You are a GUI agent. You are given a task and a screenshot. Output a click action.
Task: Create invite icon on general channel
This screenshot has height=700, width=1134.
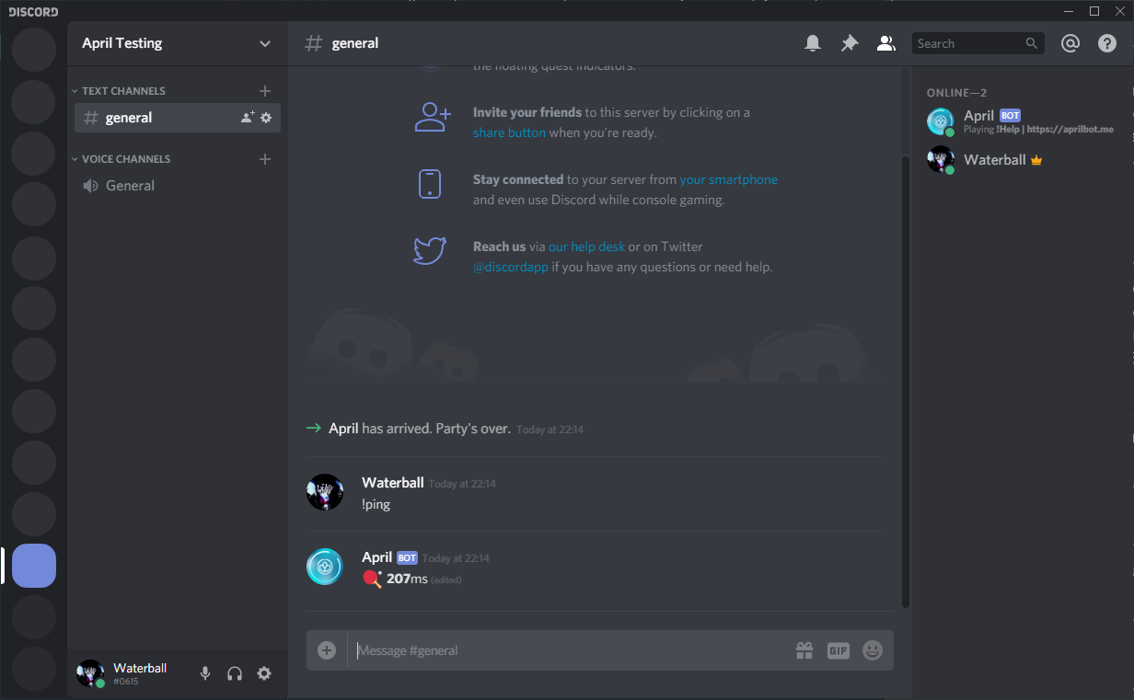point(248,118)
